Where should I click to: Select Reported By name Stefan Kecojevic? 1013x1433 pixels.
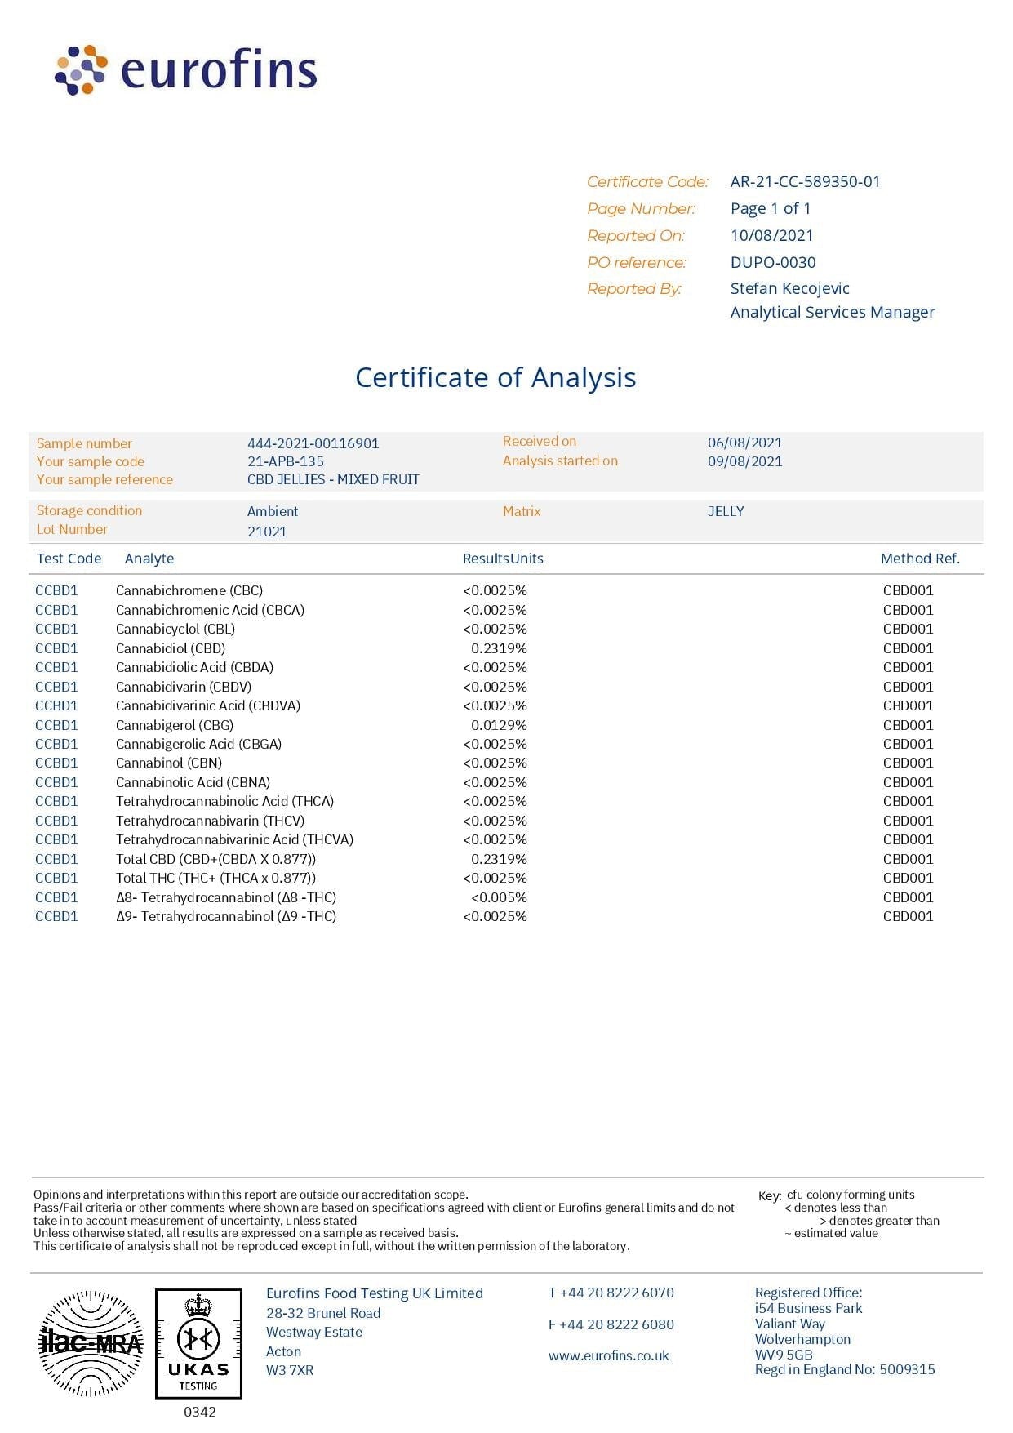tap(789, 288)
